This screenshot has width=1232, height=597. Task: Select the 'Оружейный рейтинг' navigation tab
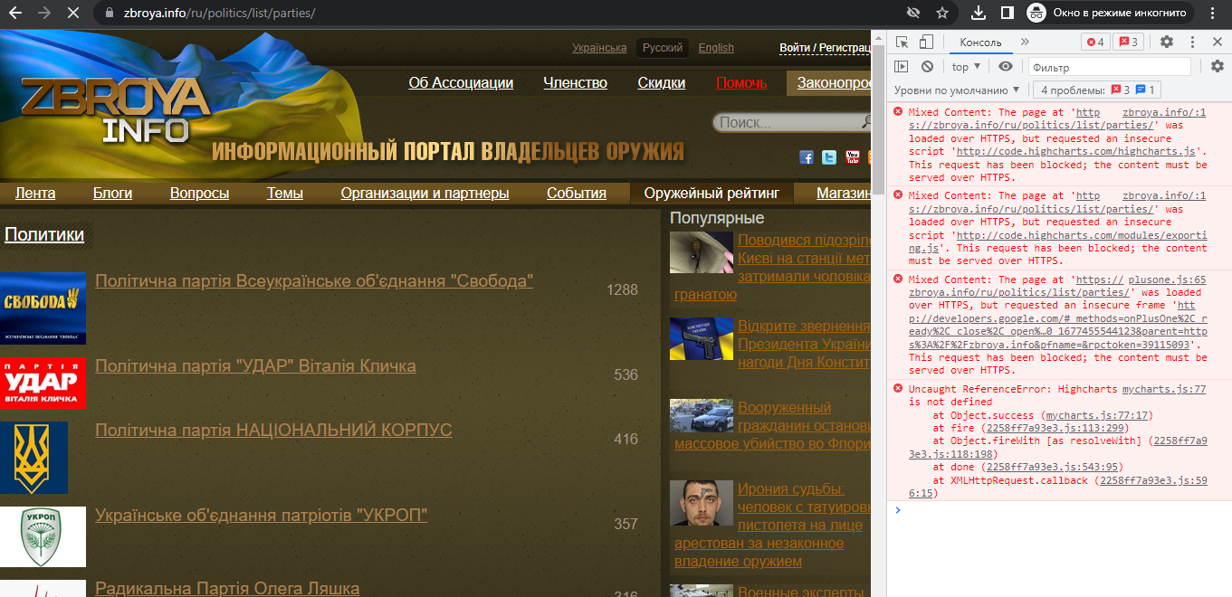(712, 194)
